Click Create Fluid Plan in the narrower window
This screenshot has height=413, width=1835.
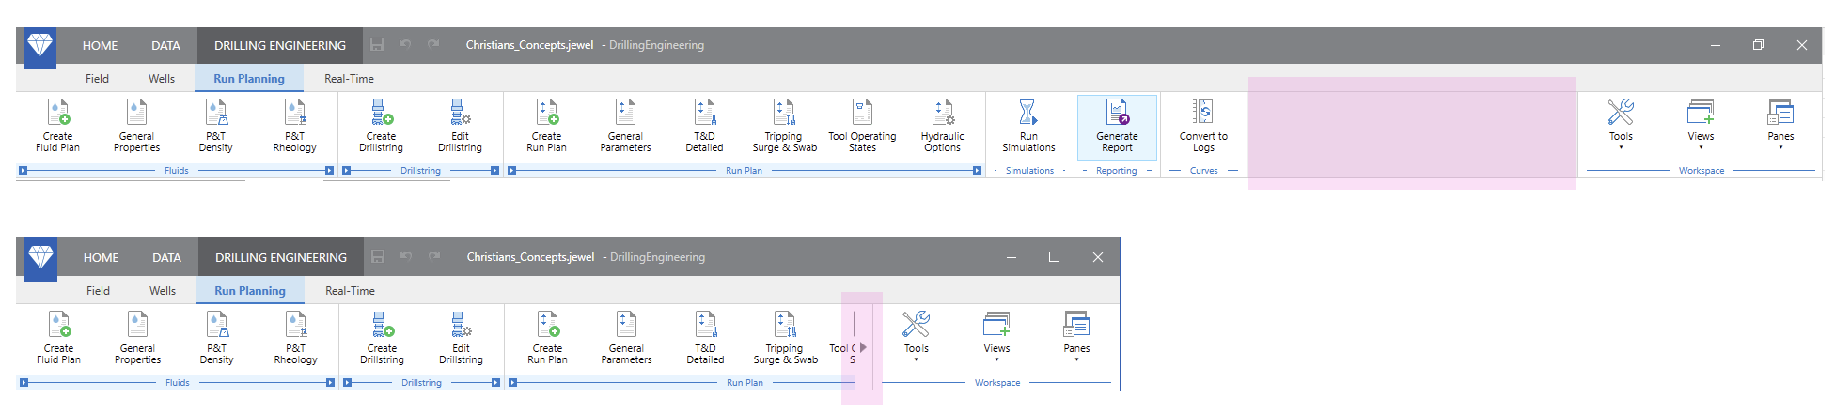[x=59, y=338]
